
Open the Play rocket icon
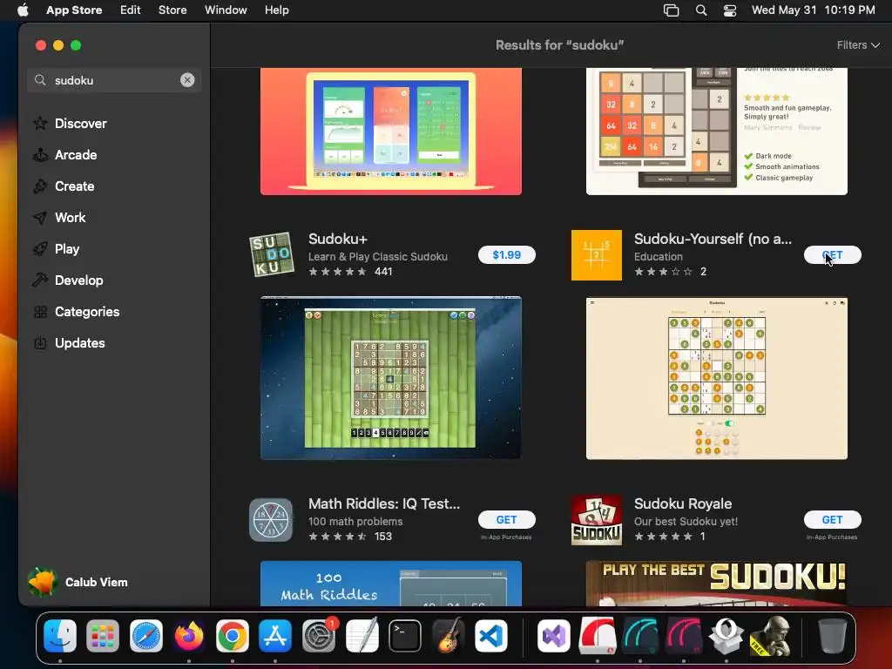[x=40, y=248]
